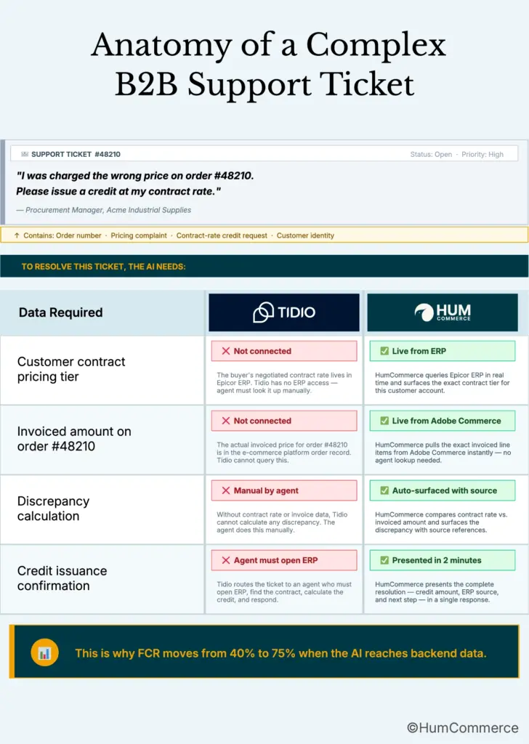Click 'Credit issuance confirmation' row label
529x744 pixels.
pos(62,578)
